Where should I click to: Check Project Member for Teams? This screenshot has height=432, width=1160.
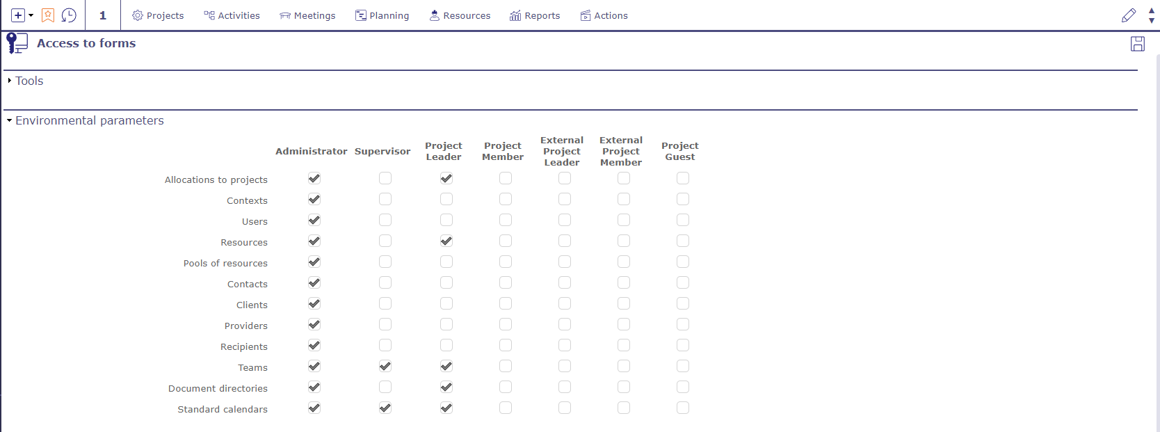point(506,367)
